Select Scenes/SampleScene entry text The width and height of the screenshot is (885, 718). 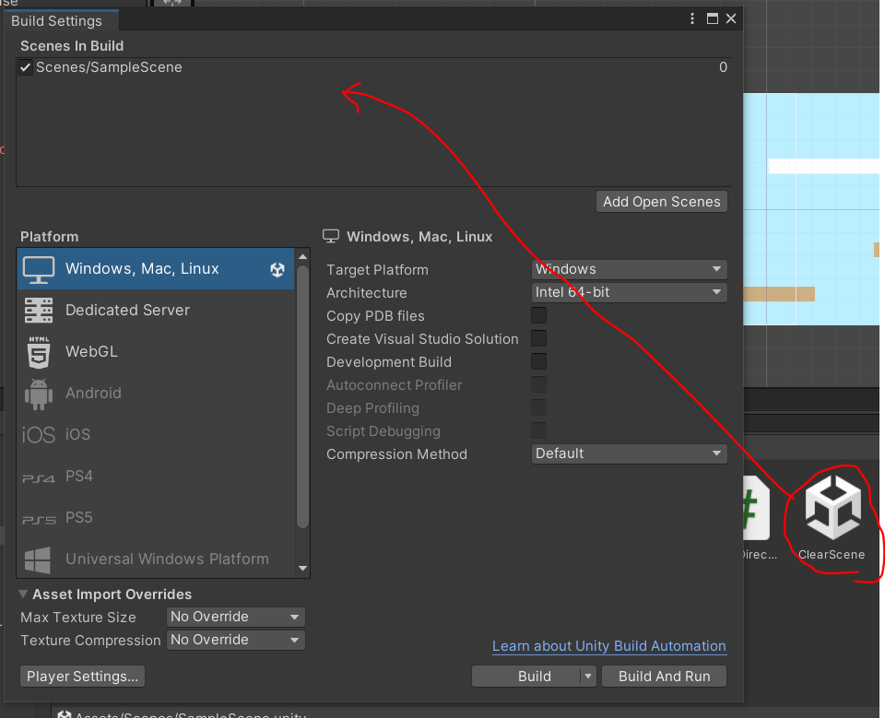point(109,67)
